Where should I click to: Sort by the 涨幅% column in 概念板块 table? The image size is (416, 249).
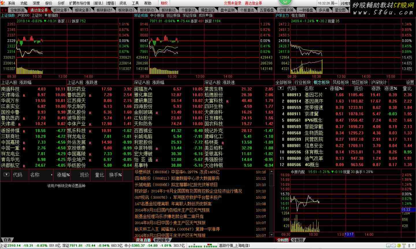(x=336, y=88)
